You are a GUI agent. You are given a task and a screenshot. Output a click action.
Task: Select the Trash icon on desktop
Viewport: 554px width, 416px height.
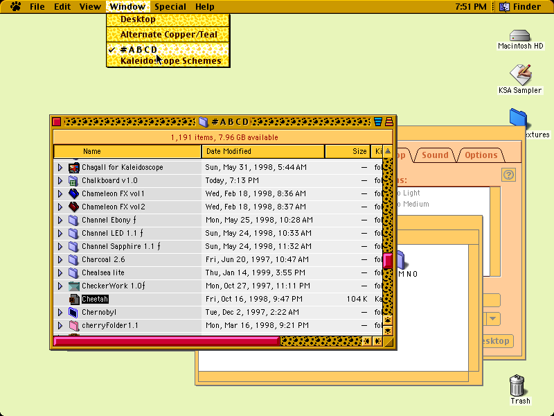(x=517, y=385)
